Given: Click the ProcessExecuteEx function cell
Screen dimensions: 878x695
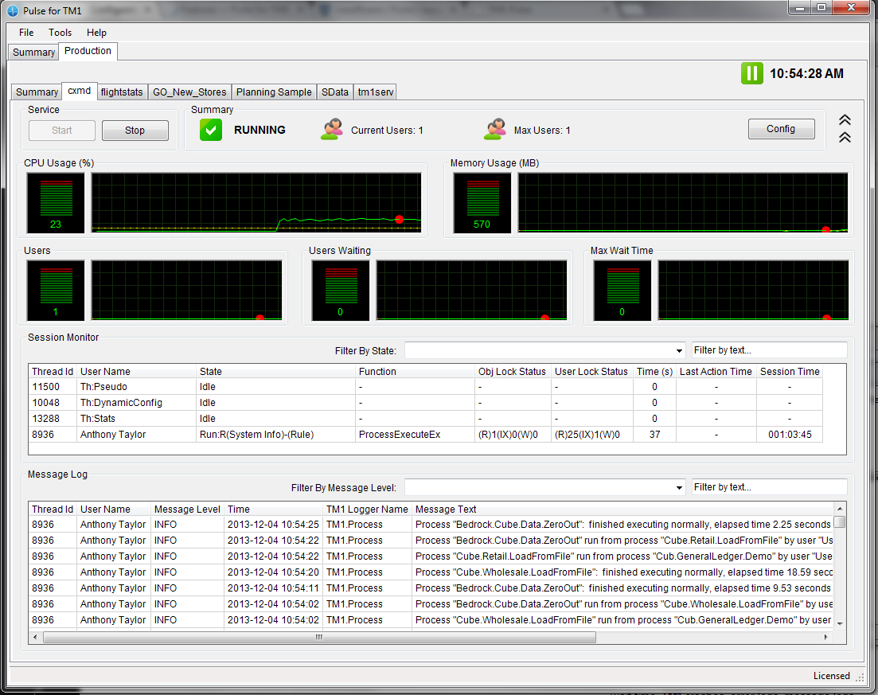Looking at the screenshot, I should coord(415,435).
